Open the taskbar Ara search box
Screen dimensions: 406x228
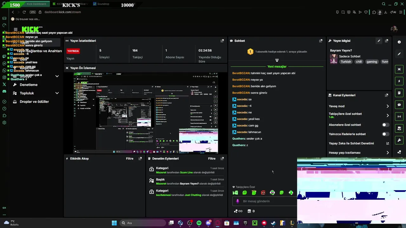point(142,223)
